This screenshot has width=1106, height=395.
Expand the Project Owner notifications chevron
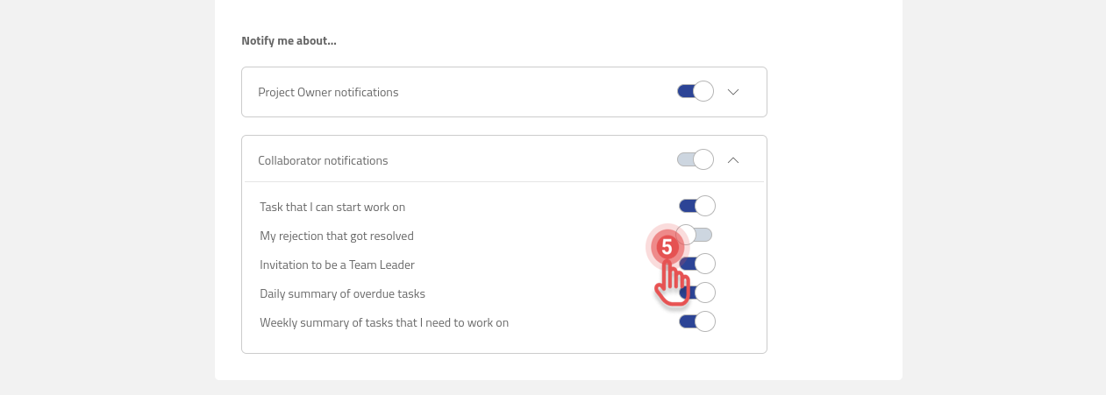click(733, 92)
